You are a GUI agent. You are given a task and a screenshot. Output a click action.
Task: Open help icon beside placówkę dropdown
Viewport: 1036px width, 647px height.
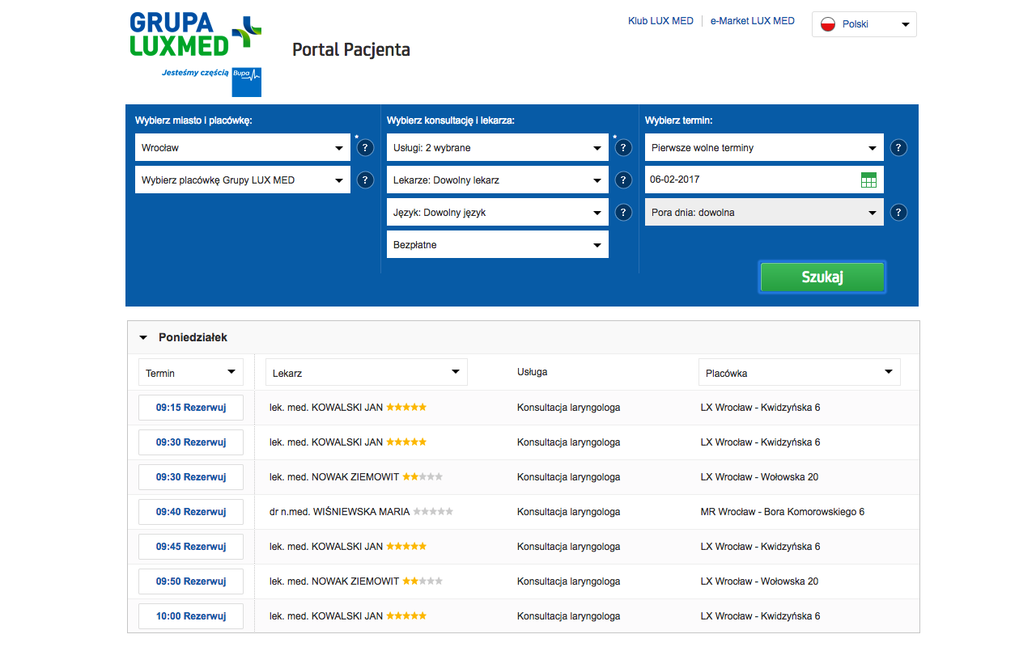coord(365,180)
